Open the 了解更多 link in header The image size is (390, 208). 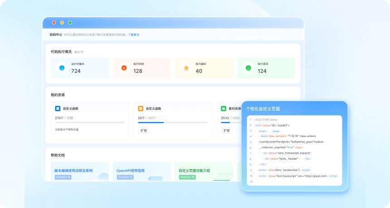coord(134,34)
